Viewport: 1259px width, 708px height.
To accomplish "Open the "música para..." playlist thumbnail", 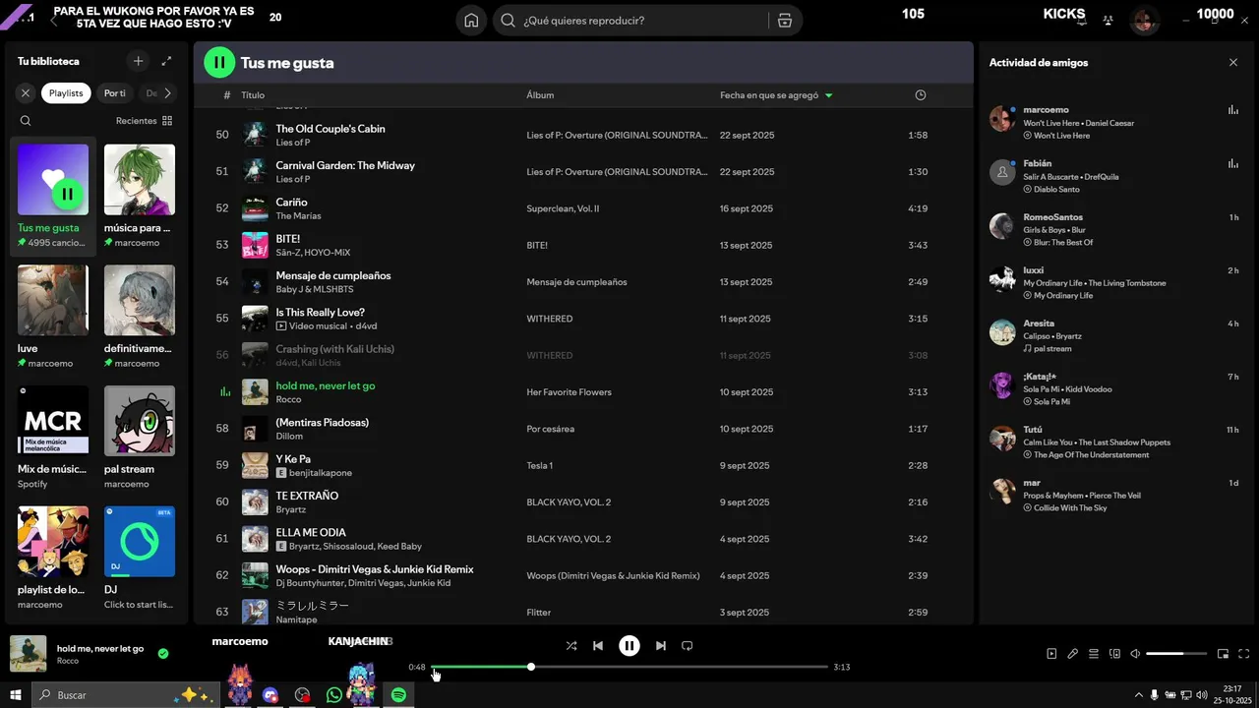I will coord(140,180).
